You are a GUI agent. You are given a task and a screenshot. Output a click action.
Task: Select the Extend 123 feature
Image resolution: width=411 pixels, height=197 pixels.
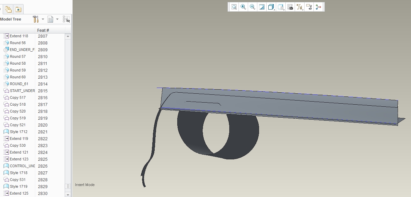pos(19,159)
